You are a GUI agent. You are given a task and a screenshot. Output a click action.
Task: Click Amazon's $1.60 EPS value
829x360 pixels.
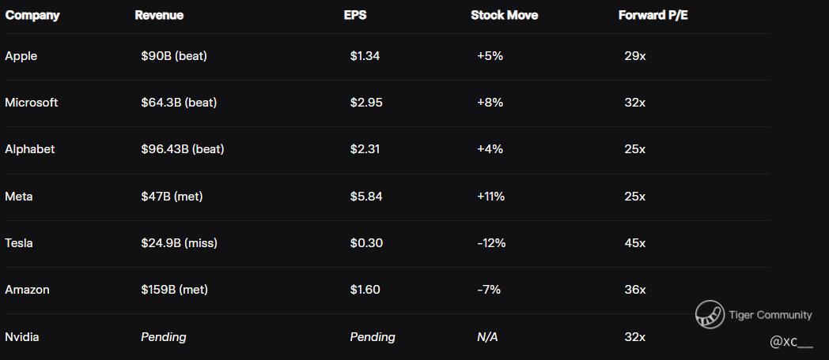[x=365, y=290]
